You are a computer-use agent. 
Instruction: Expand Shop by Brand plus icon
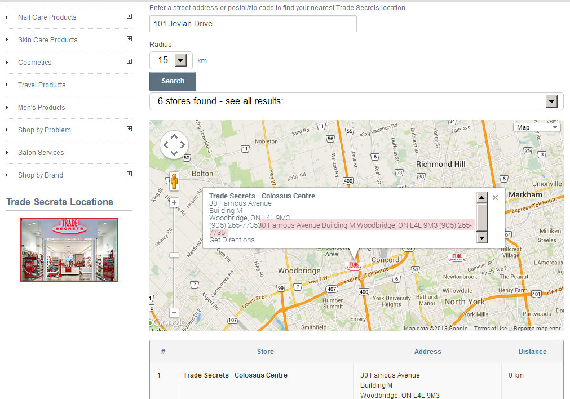[x=129, y=174]
